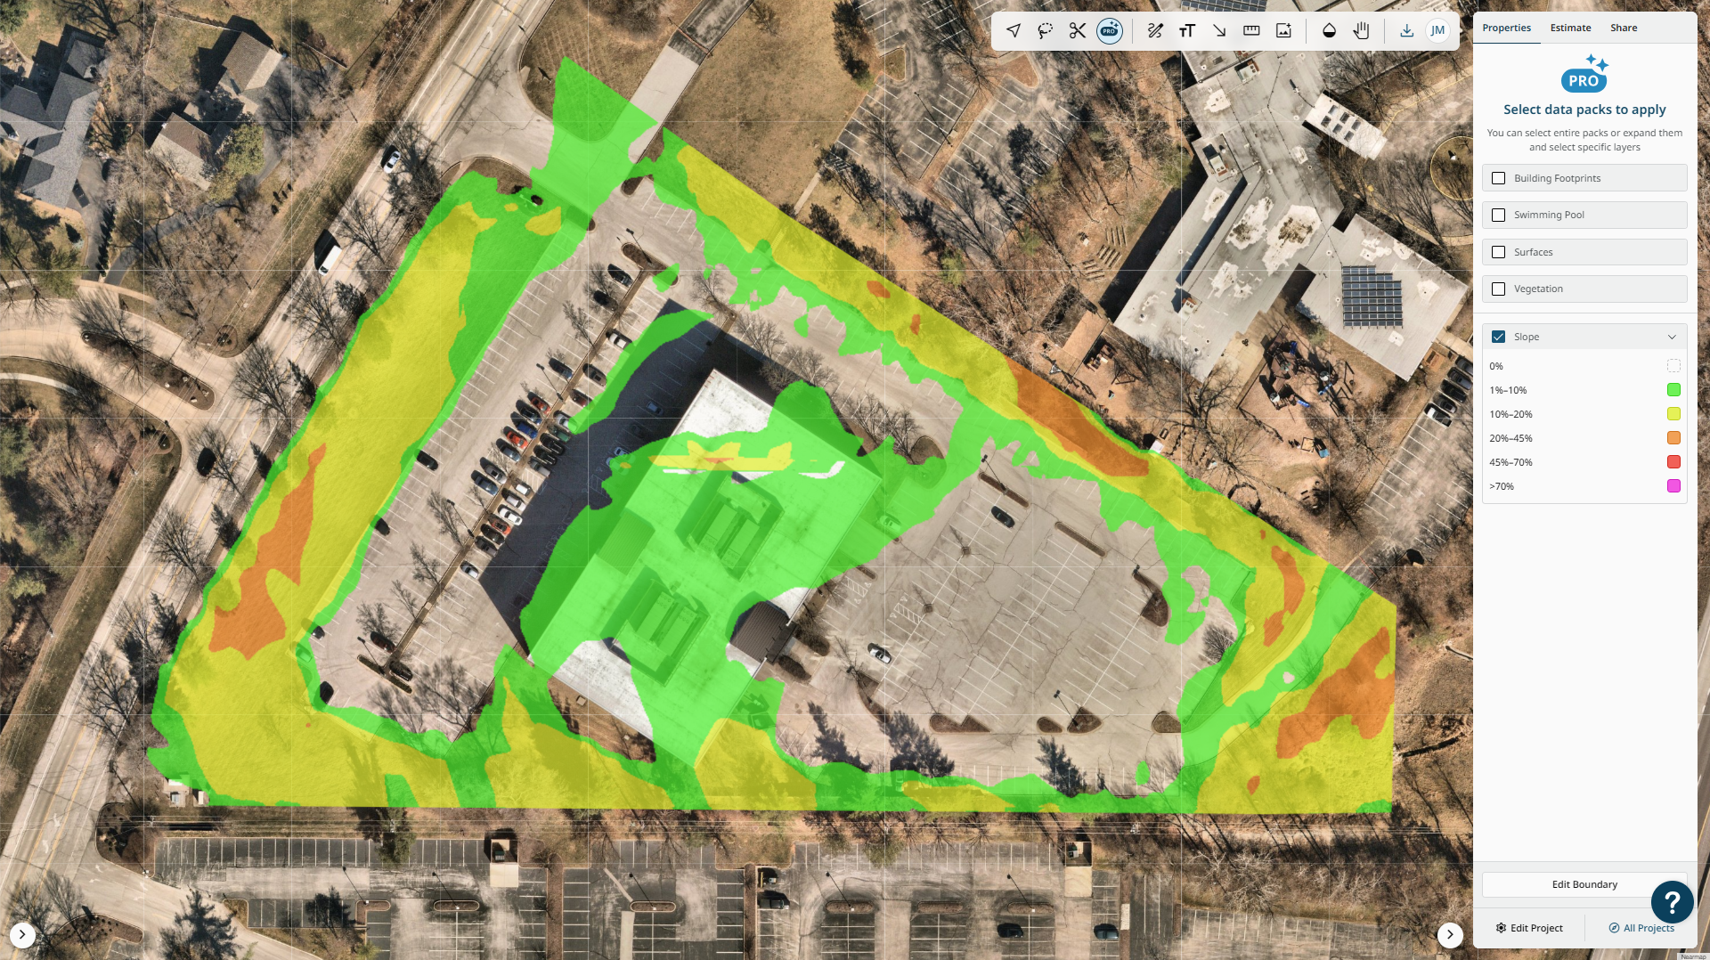Collapse the Slope legend section
The image size is (1710, 960).
click(x=1673, y=337)
